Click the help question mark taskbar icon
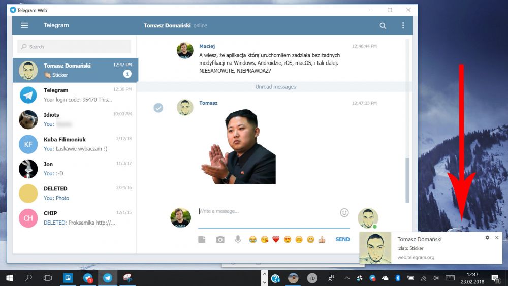Image resolution: width=508 pixels, height=286 pixels. (276, 278)
